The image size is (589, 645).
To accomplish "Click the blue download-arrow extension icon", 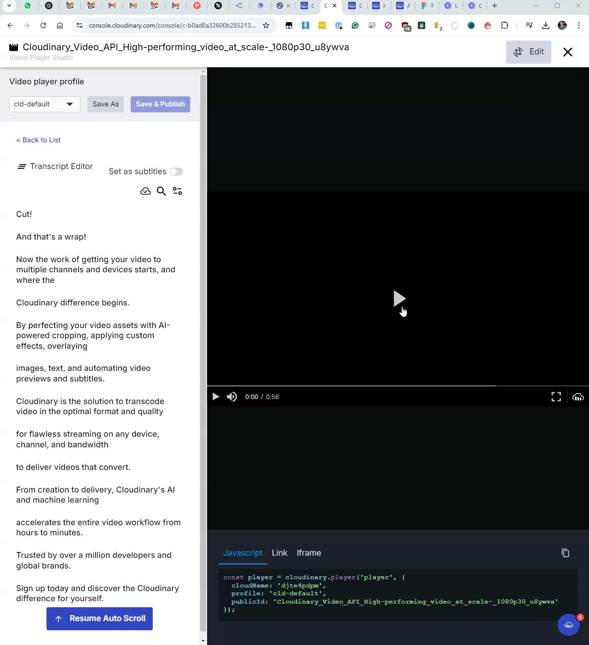I will click(306, 25).
